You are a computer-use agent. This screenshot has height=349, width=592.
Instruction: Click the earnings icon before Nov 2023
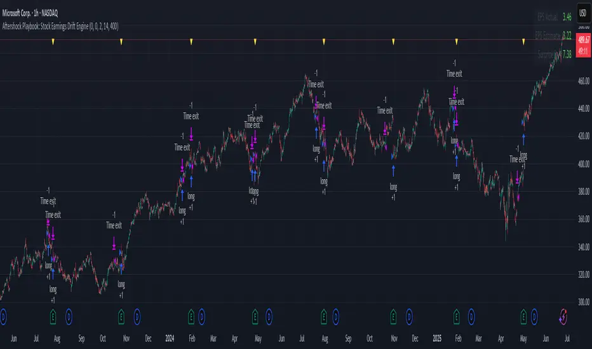pos(121,314)
